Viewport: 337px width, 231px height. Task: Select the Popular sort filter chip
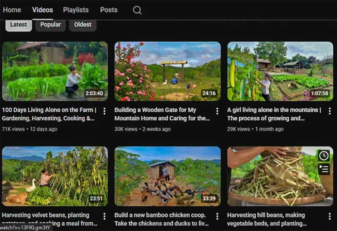50,25
